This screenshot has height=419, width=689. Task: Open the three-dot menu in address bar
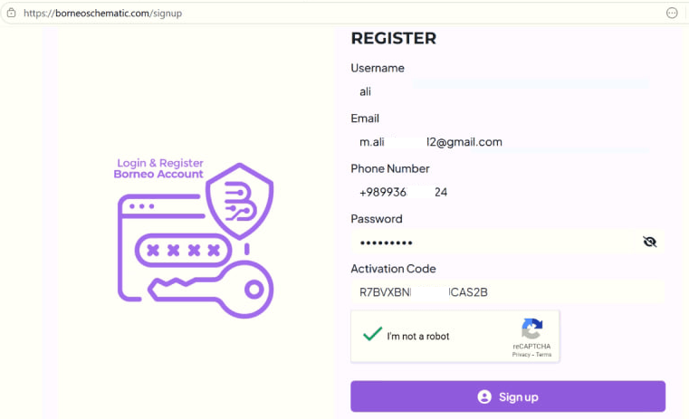672,14
